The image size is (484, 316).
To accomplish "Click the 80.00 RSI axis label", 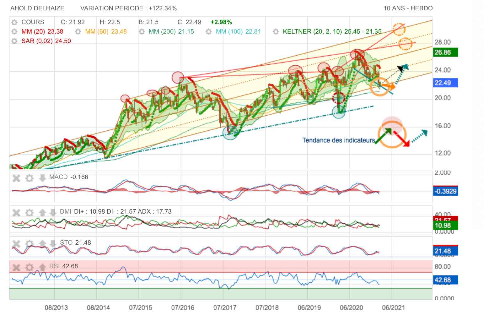I will tap(443, 267).
